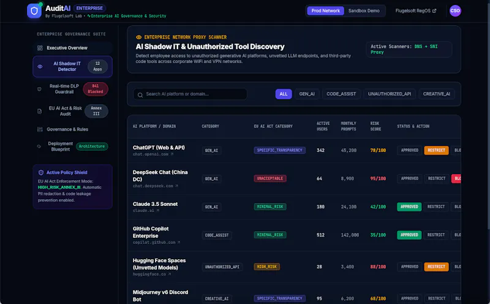The width and height of the screenshot is (490, 304).
Task: Open Real-time DLP Guardrail section
Action: [x=72, y=89]
